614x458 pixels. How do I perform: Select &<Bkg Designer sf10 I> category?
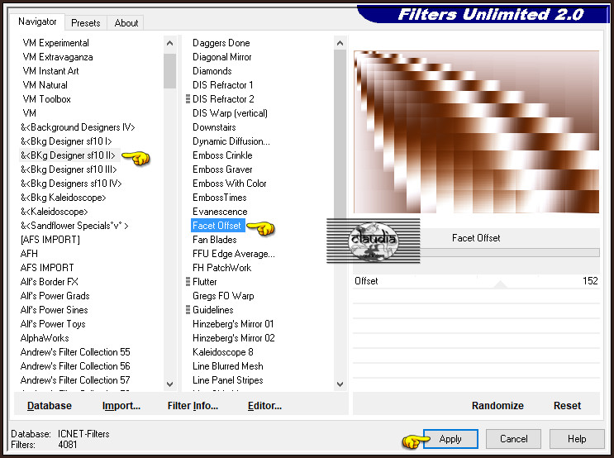point(66,141)
